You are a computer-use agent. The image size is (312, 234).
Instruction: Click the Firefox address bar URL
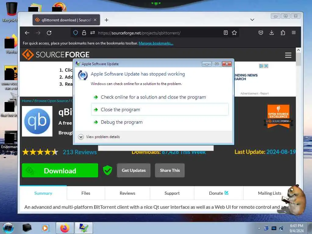pyautogui.click(x=139, y=33)
